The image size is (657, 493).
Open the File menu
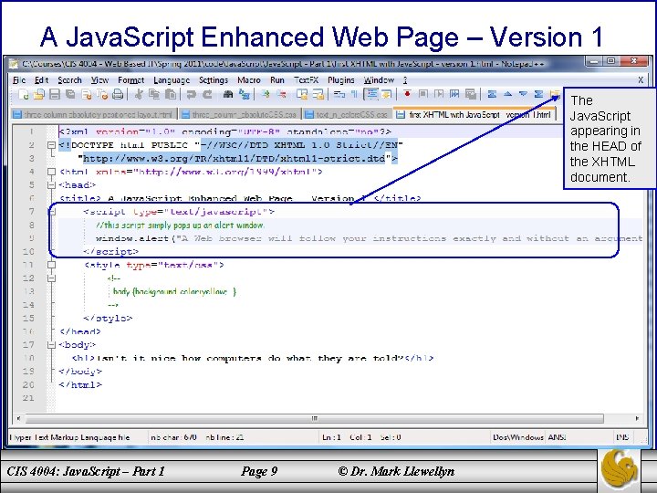click(19, 80)
